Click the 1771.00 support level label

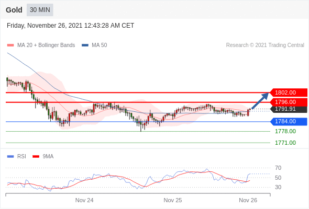[285, 143]
